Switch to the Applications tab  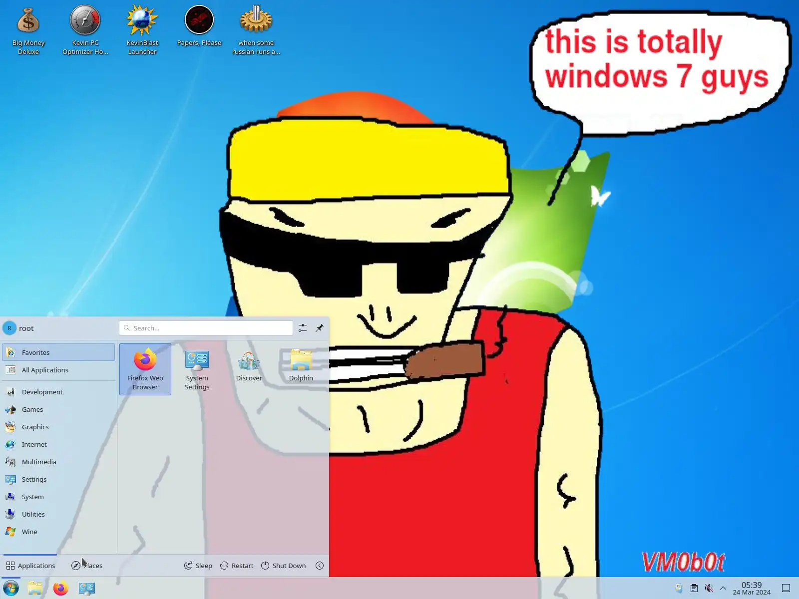click(30, 566)
